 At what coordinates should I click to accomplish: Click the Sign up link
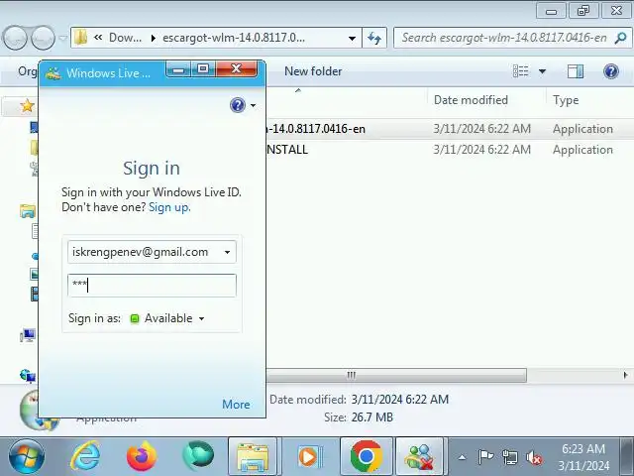click(169, 207)
